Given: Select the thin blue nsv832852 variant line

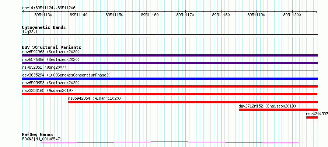Looking at the screenshot, I should point(170,71).
